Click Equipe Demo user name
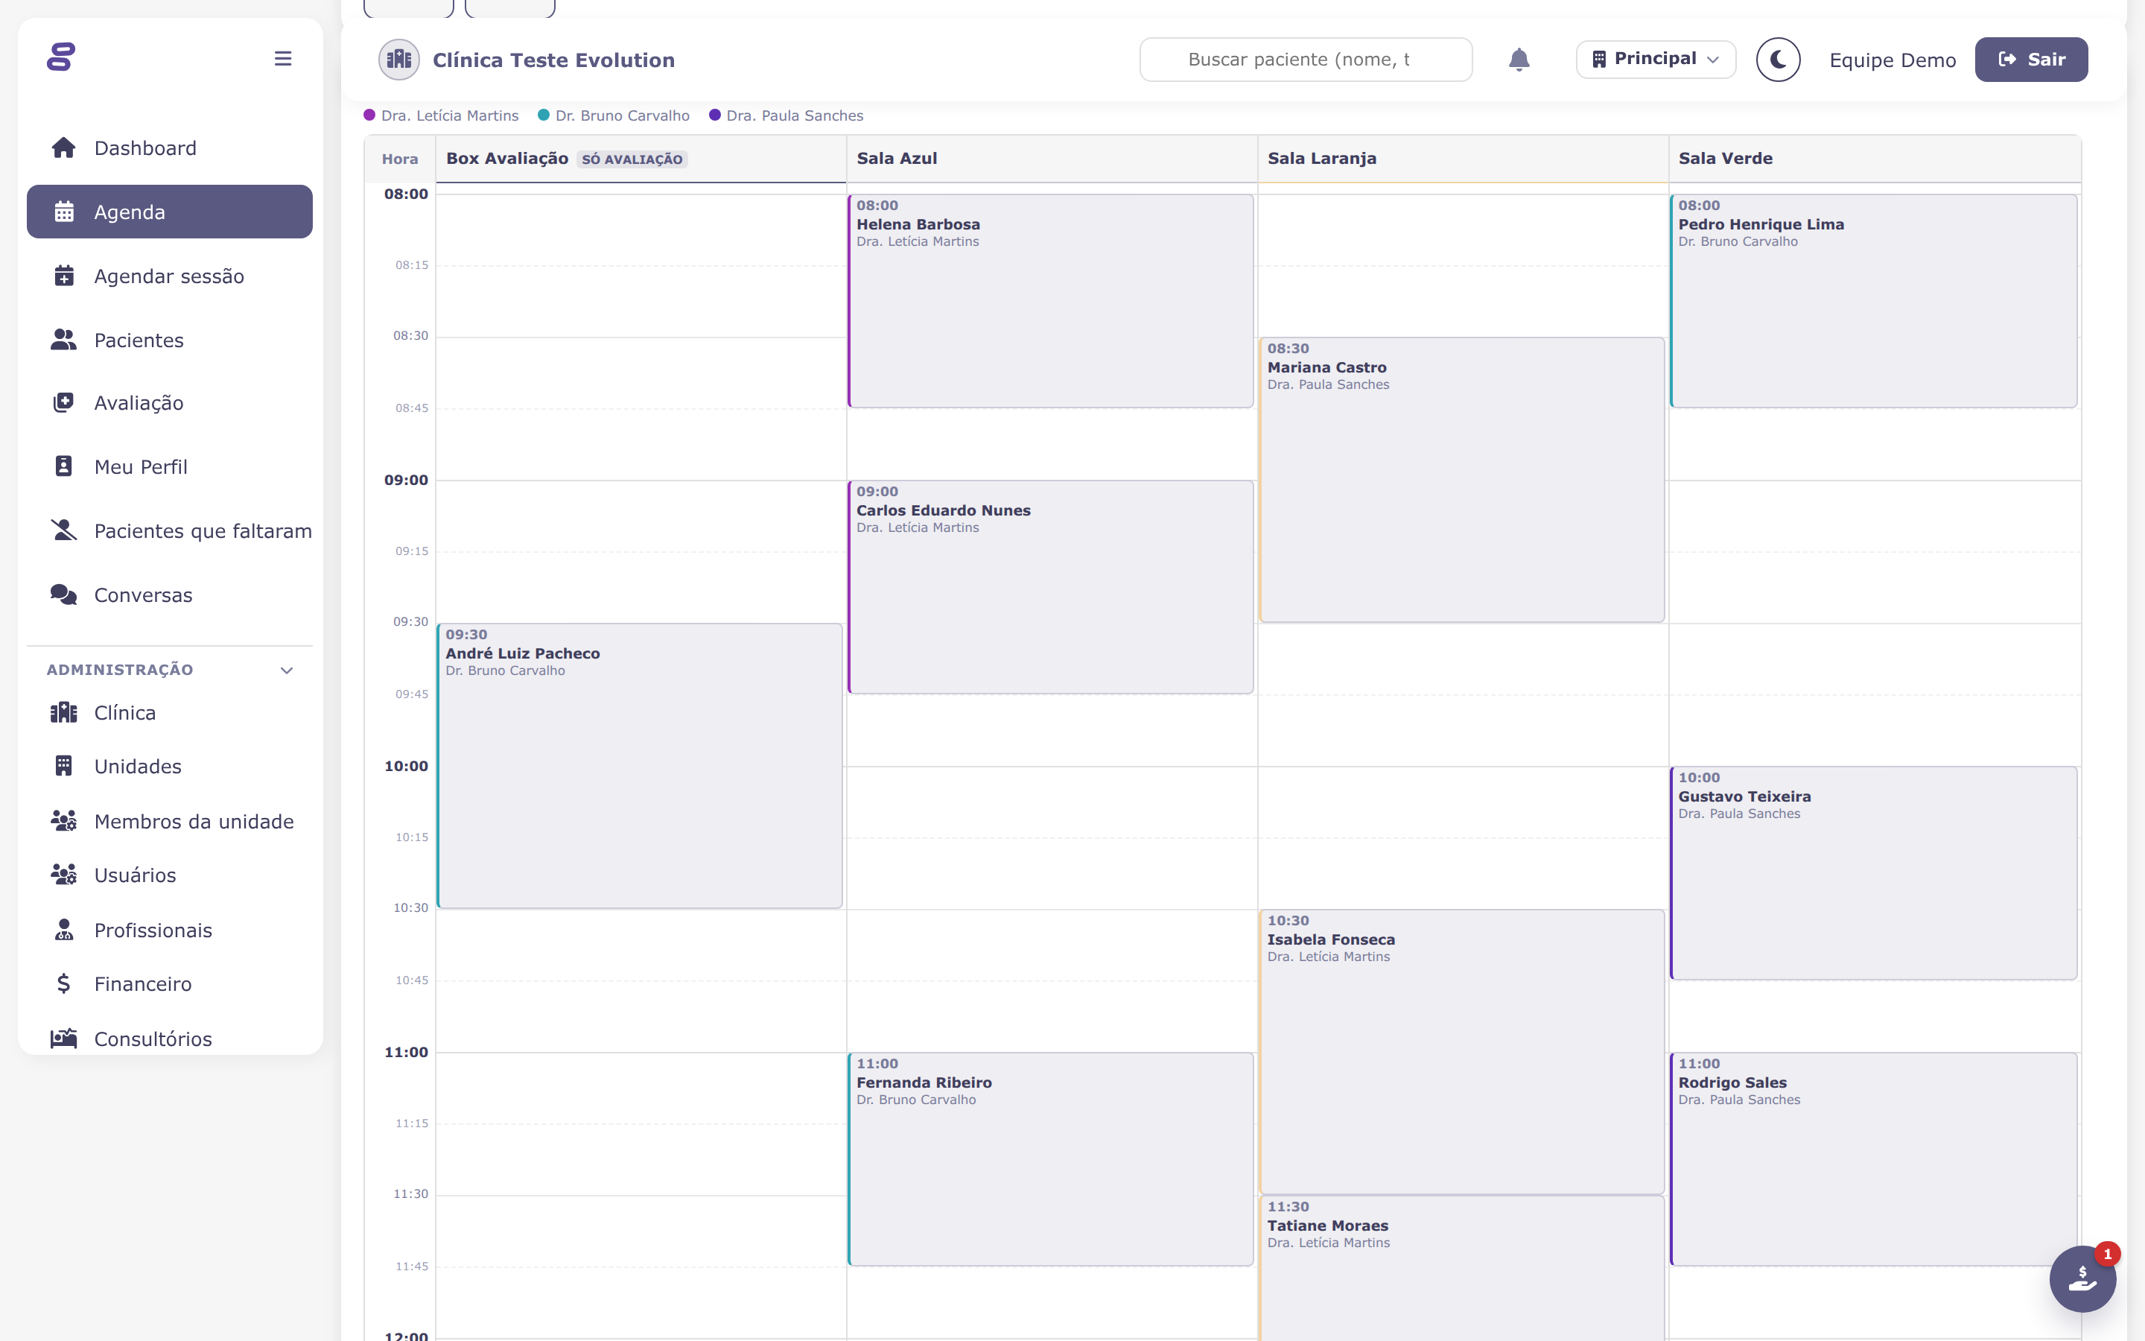This screenshot has height=1341, width=2145. [1893, 60]
